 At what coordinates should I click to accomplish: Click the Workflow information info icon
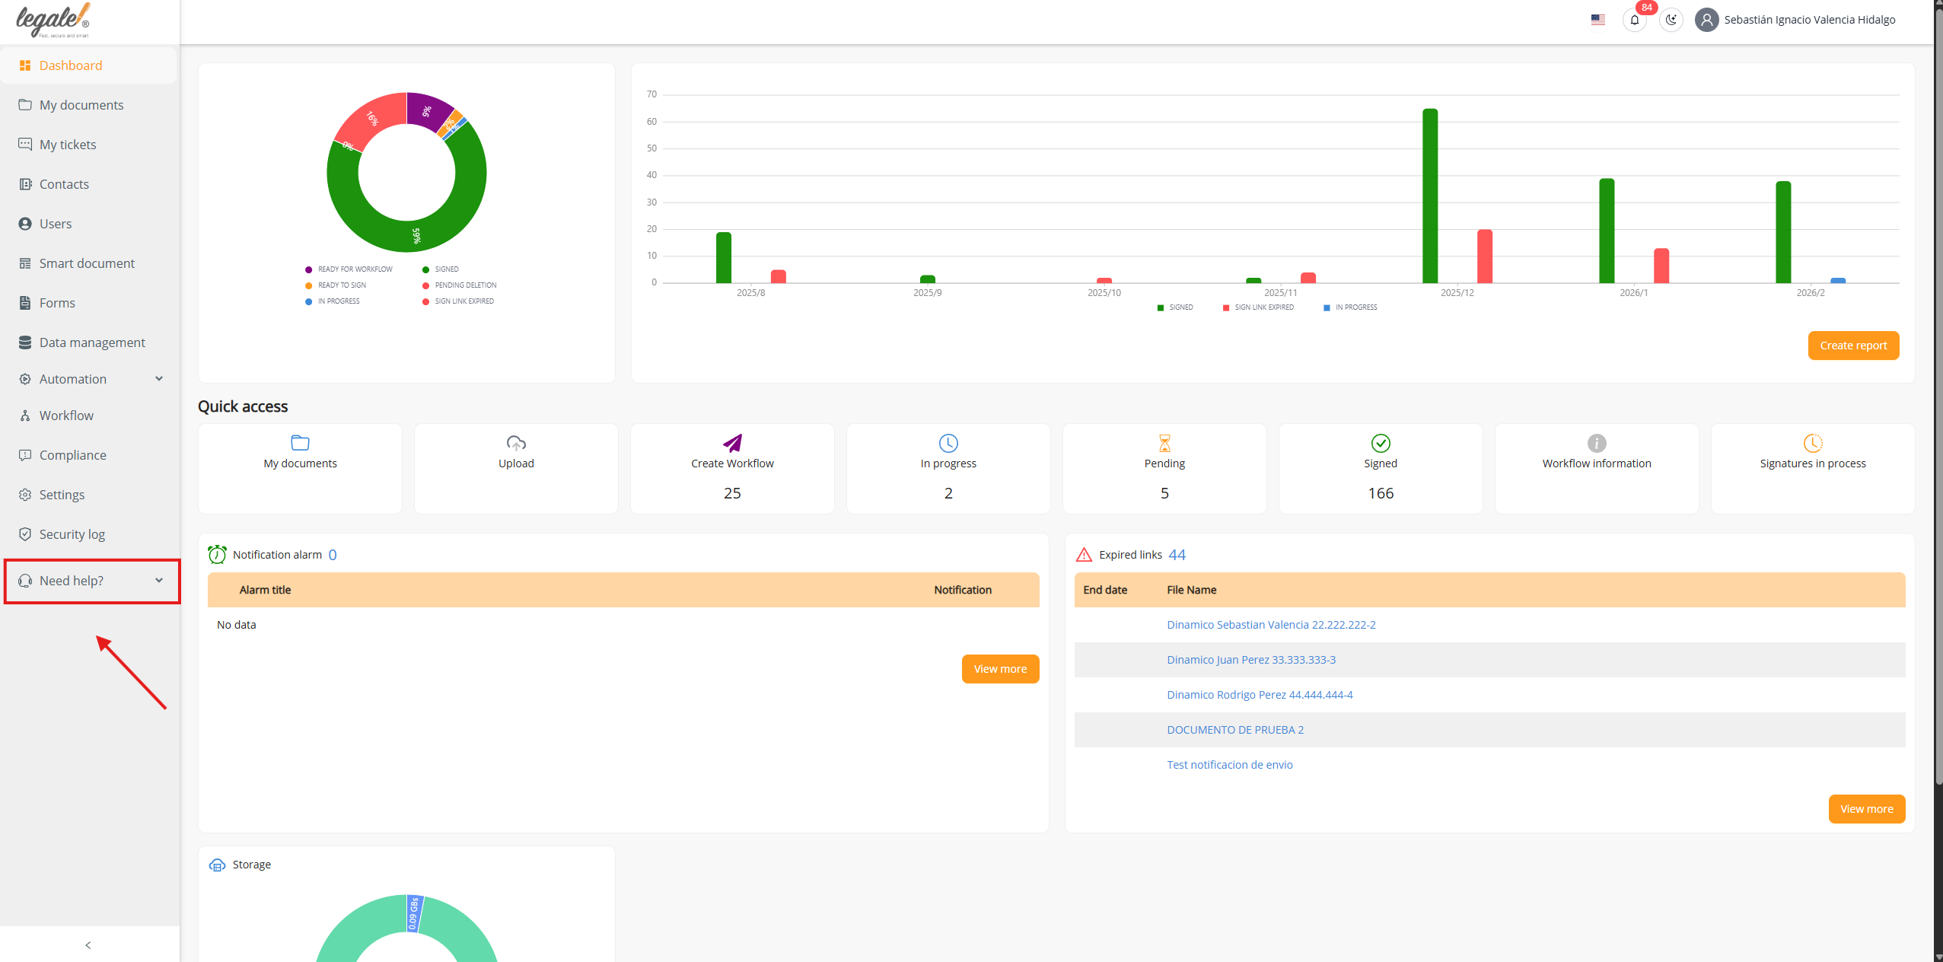pyautogui.click(x=1596, y=443)
